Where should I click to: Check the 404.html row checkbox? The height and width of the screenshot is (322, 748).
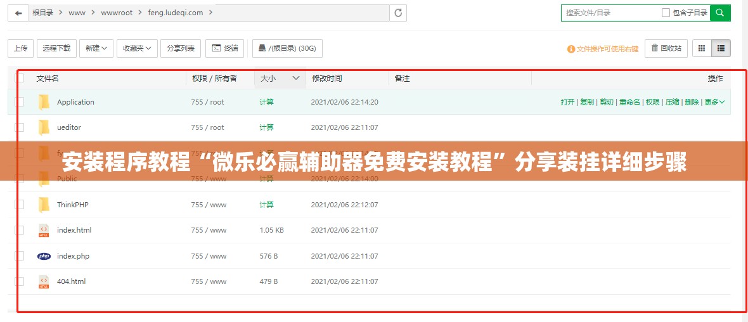click(20, 281)
